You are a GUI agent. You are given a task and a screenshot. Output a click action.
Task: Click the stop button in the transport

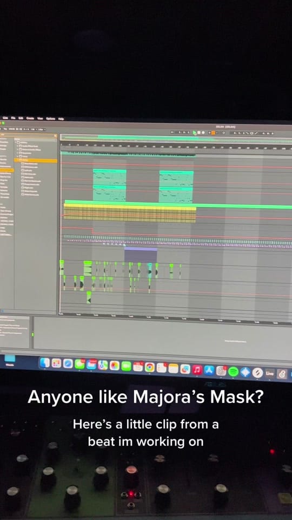(x=198, y=132)
